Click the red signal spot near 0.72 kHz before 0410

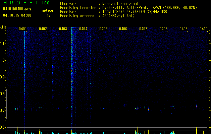coord(197,106)
